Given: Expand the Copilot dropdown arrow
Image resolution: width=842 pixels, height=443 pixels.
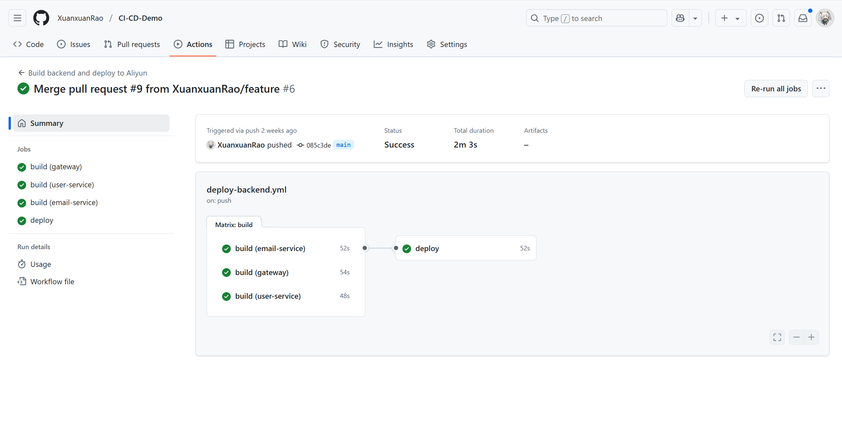Looking at the screenshot, I should [695, 18].
